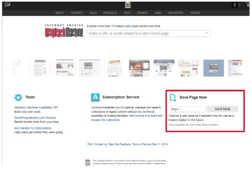
Task: Click the SAVE PAGE button
Action: click(x=222, y=109)
